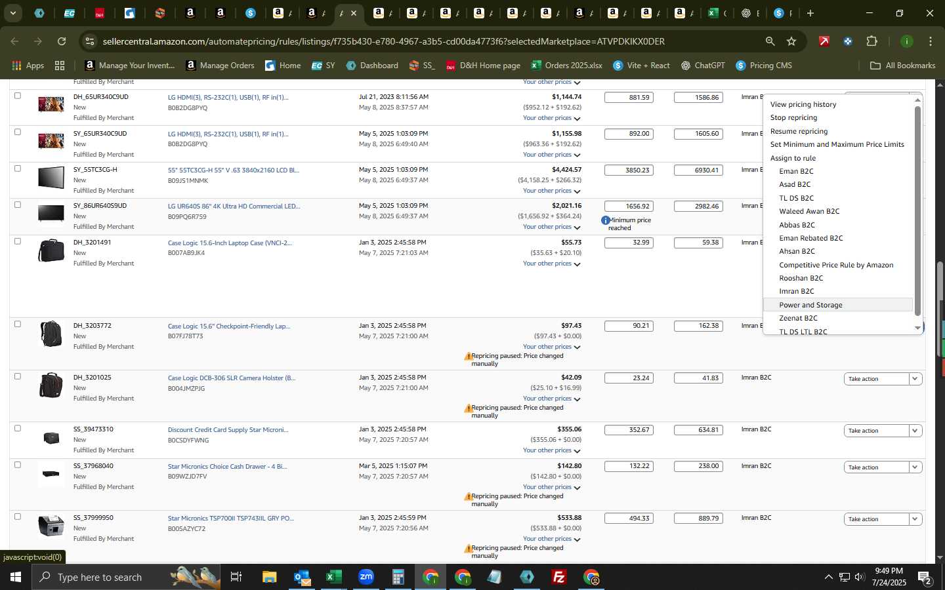This screenshot has height=590, width=945.
Task: Open the Case Logic DCB-306 Camera Holster link
Action: coord(232,378)
